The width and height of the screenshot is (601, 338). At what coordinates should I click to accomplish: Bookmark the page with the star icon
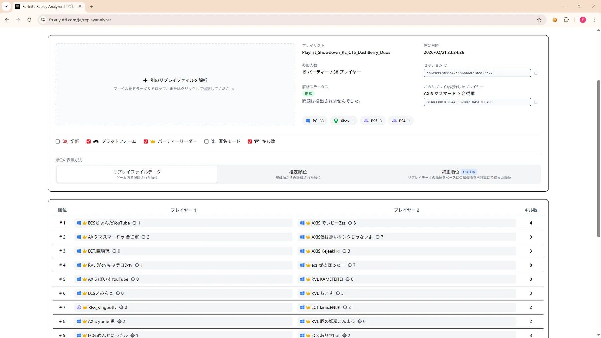tap(539, 20)
